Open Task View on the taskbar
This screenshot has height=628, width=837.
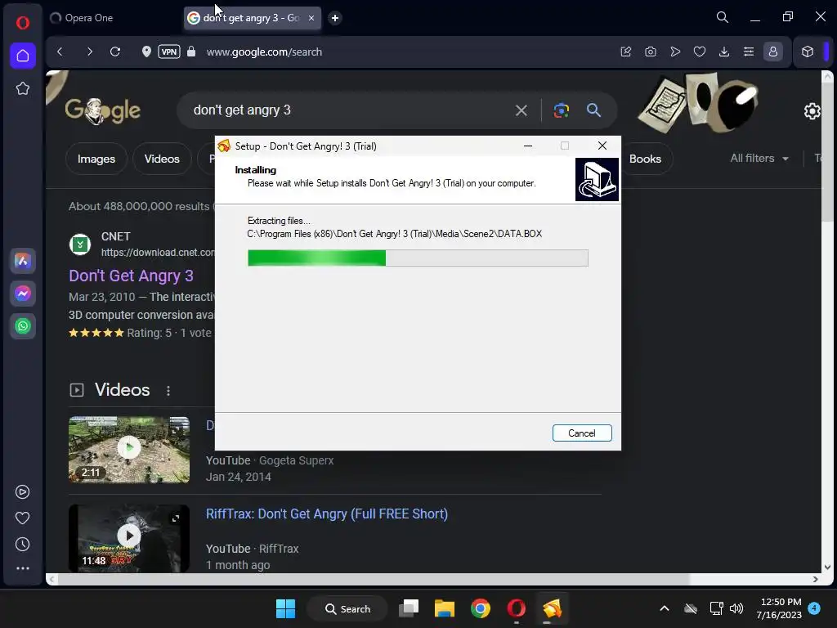click(409, 608)
